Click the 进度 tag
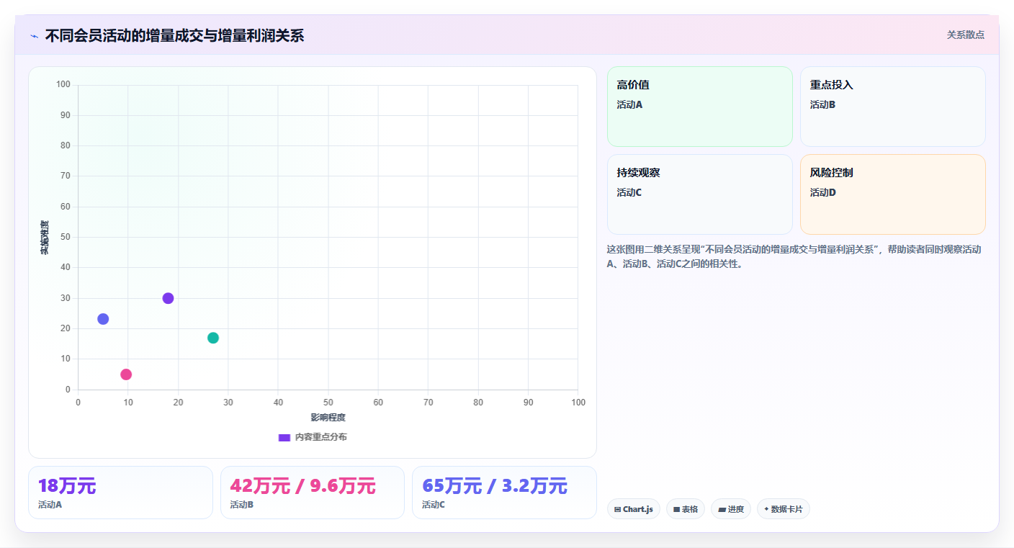Viewport: 1014px width, 548px height. 731,509
